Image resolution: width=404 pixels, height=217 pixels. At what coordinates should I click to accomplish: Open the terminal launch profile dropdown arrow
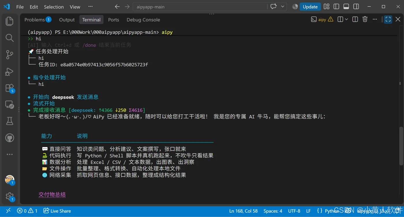tap(346, 19)
